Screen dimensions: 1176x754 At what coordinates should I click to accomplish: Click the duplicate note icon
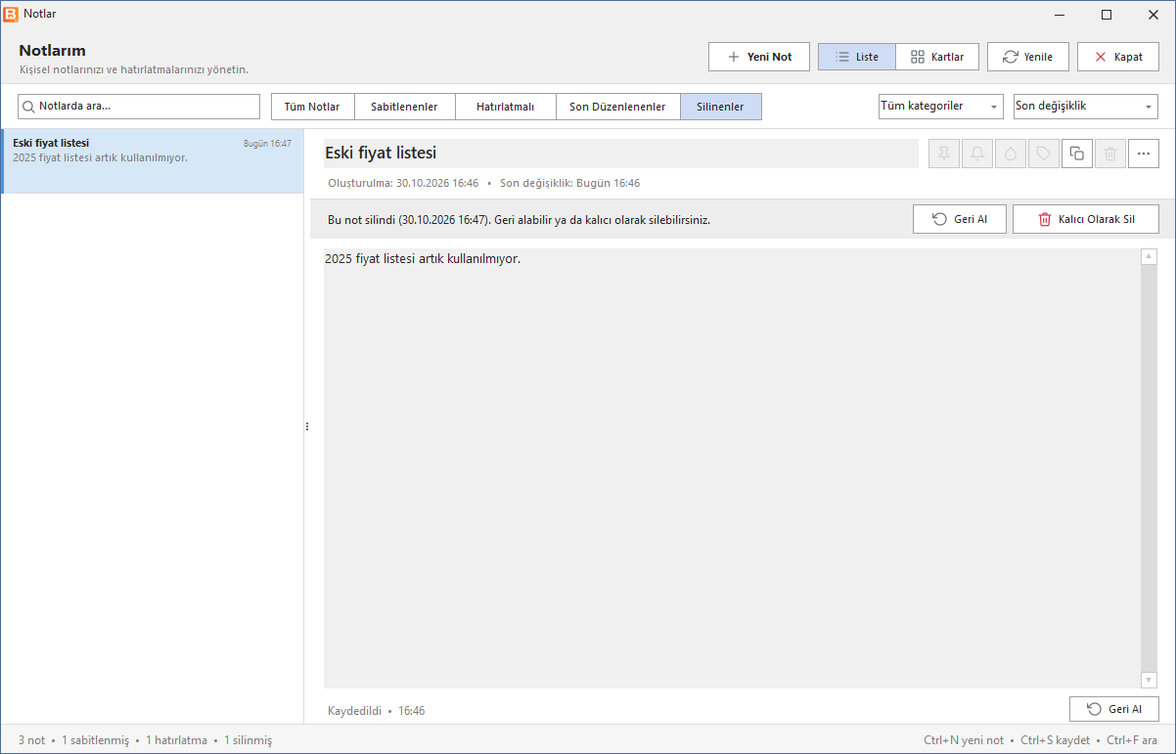tap(1077, 154)
